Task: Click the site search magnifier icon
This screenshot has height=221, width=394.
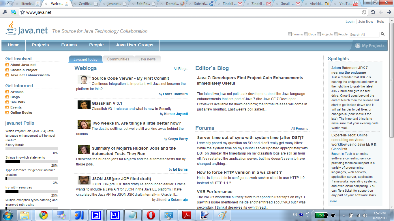Action: (383, 34)
